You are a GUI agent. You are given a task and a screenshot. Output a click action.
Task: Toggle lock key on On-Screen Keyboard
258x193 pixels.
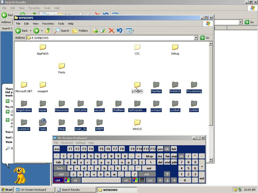click(60, 168)
